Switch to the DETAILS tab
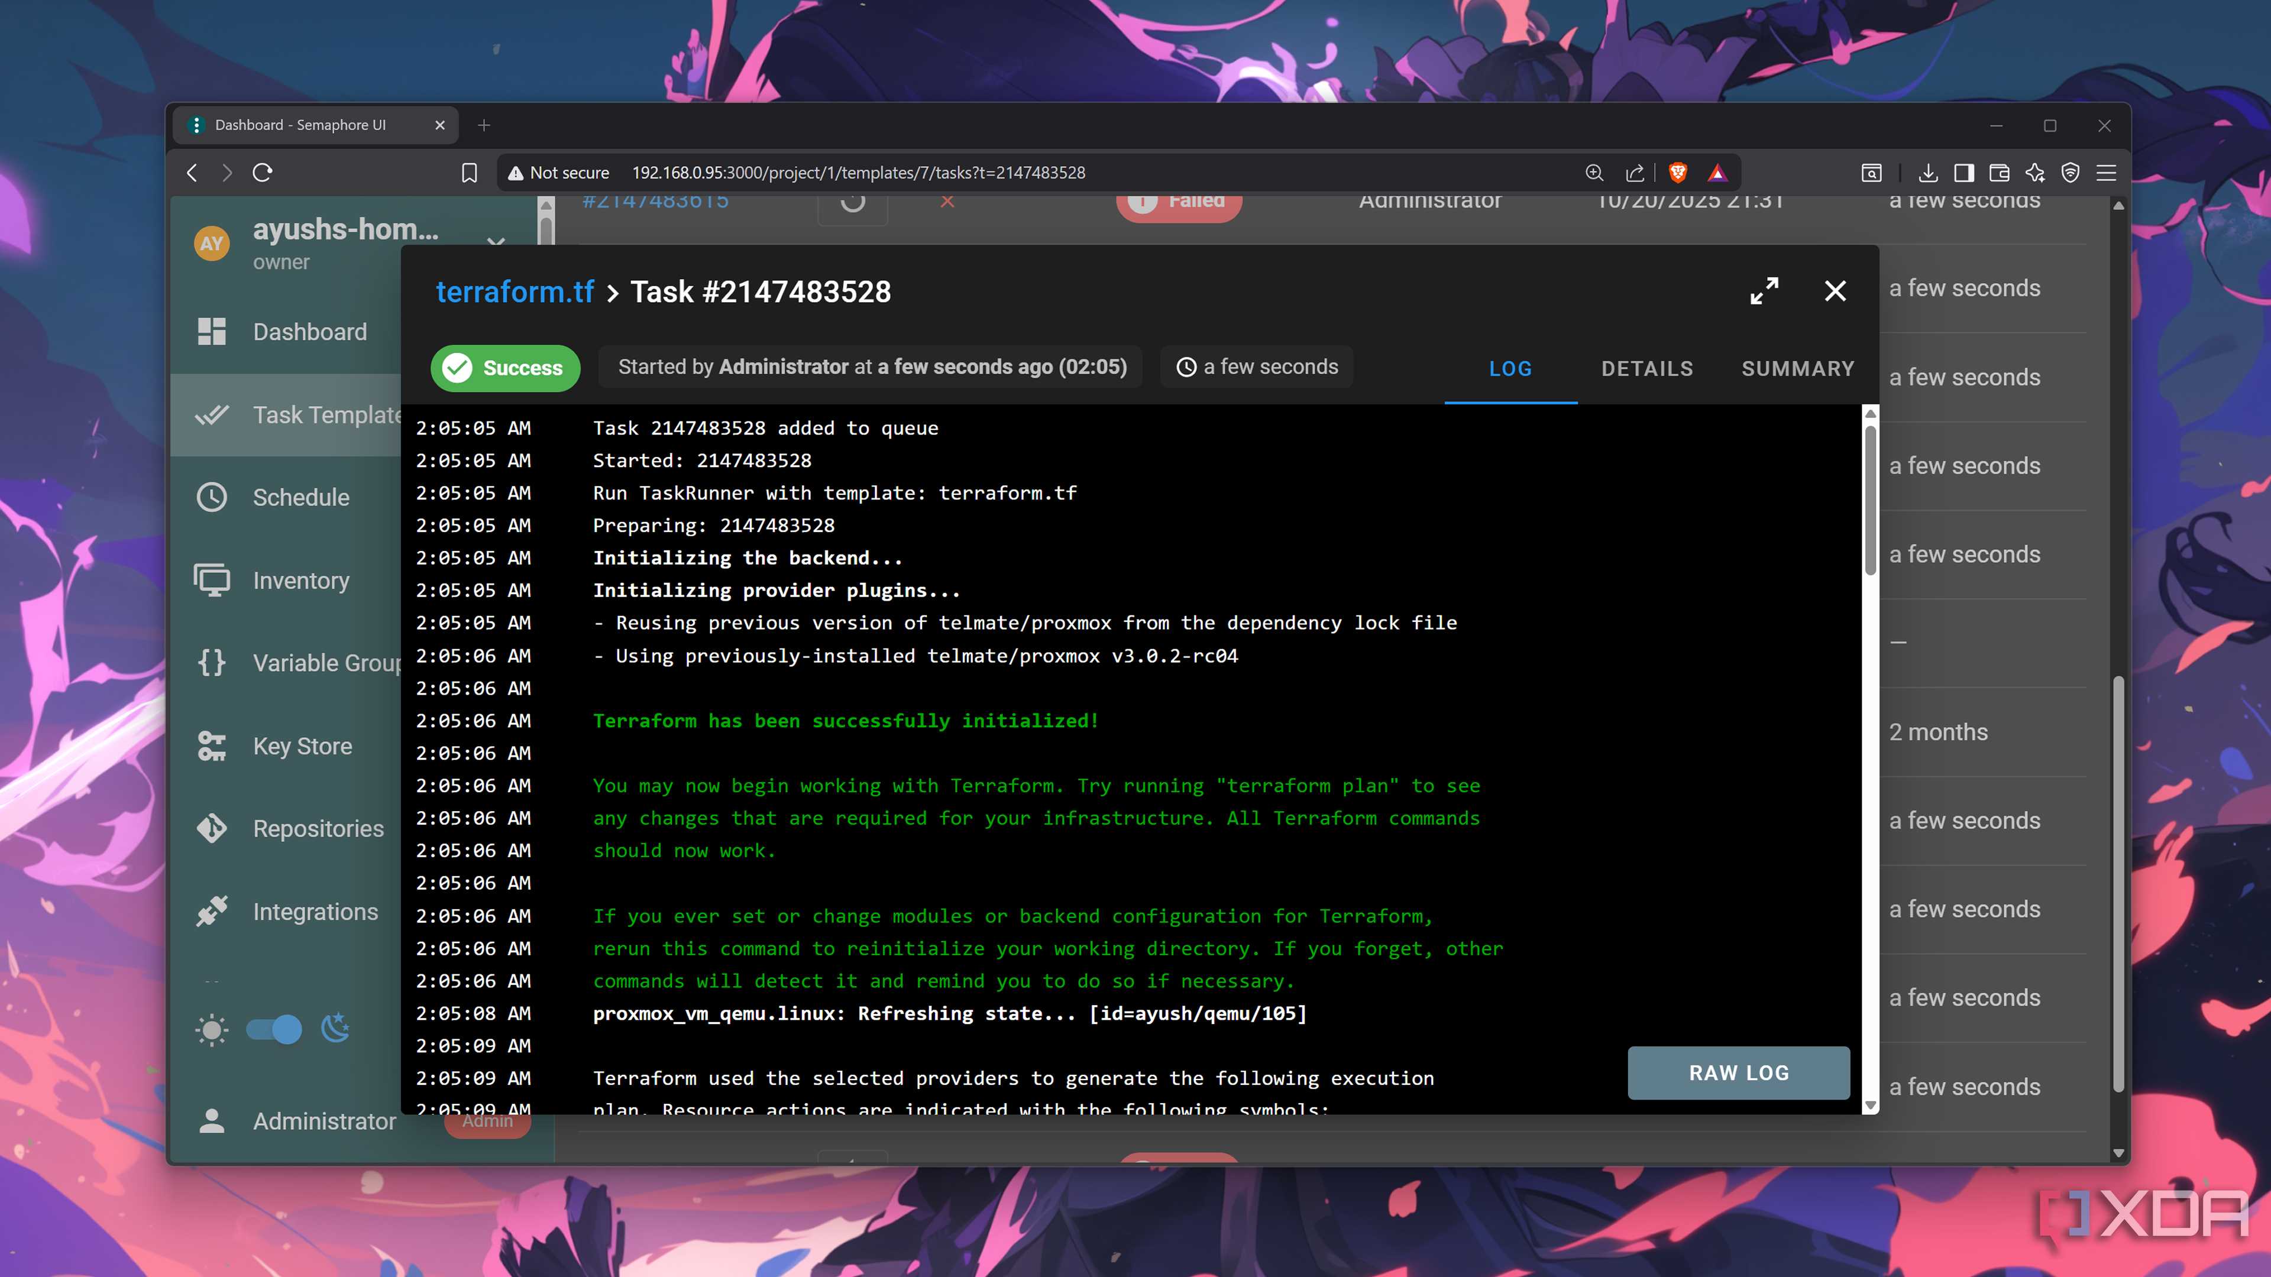This screenshot has width=2271, height=1277. [x=1647, y=368]
